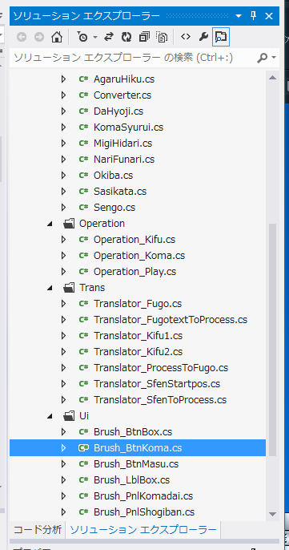Click C# file icon of DaHyoji.cs
The width and height of the screenshot is (289, 550).
coord(83,111)
